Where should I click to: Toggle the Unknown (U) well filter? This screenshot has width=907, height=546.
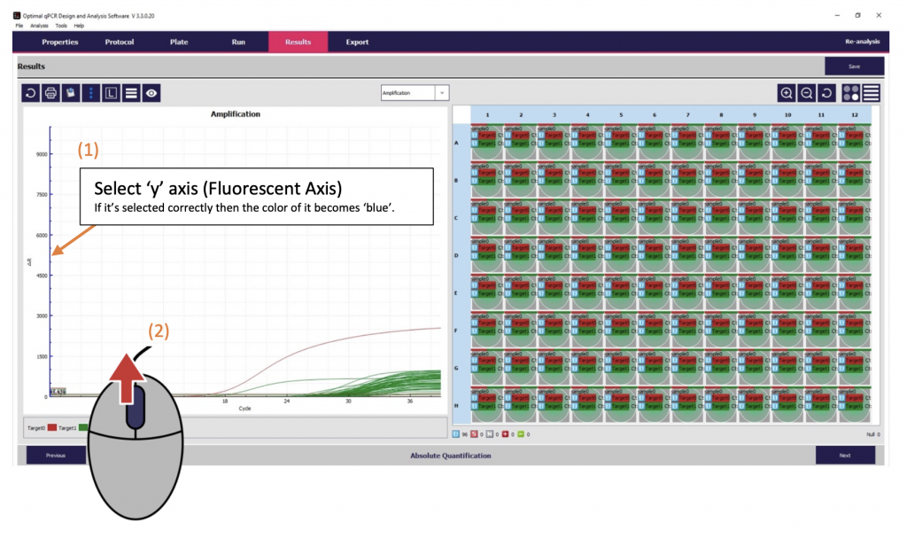point(455,433)
